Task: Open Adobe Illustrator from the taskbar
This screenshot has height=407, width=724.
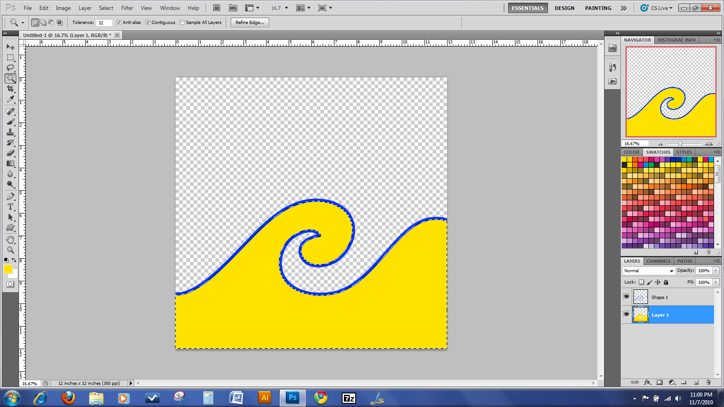Action: (265, 398)
